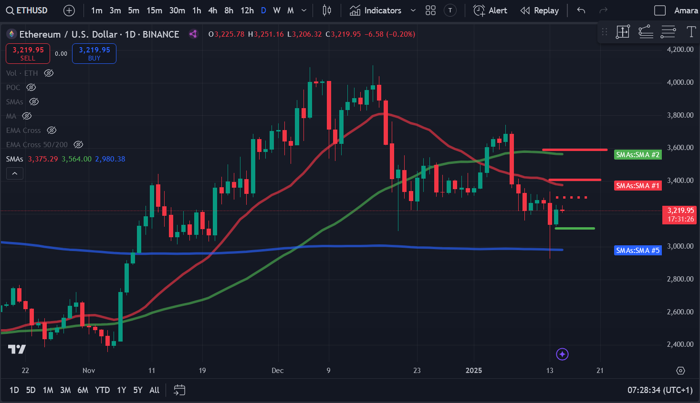Screen dimensions: 700x403
Task: Set the date range to 5D
Action: (x=31, y=390)
